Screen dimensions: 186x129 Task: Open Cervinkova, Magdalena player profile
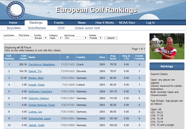click(x=42, y=64)
